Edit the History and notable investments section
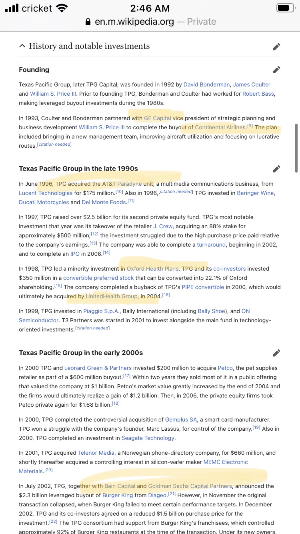 pyautogui.click(x=276, y=46)
